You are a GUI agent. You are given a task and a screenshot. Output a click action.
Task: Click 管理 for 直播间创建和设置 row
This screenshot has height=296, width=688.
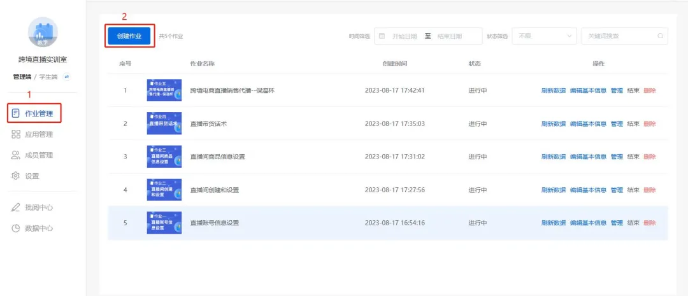pos(617,190)
